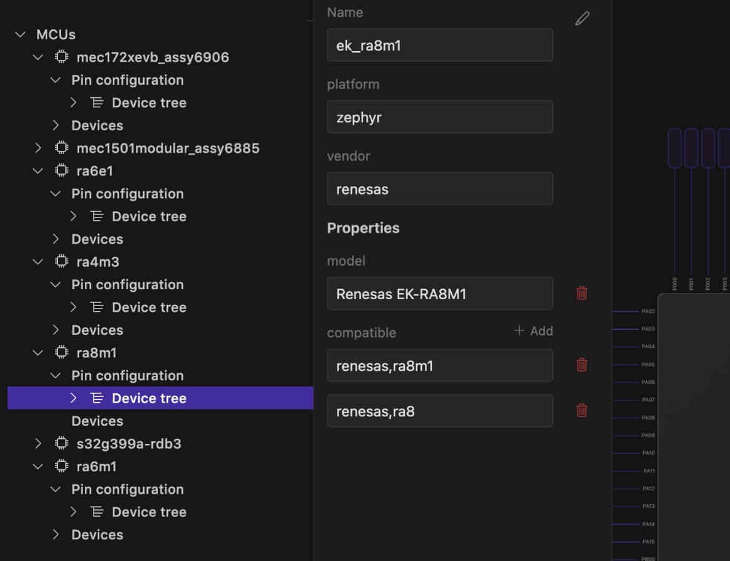The image size is (730, 561).
Task: Select the s32g399a-rdb3 tree label
Action: click(x=129, y=444)
